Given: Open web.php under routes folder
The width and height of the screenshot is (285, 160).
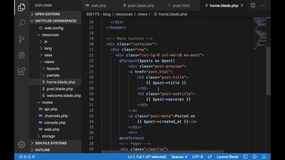Looking at the screenshot, I should [52, 129].
